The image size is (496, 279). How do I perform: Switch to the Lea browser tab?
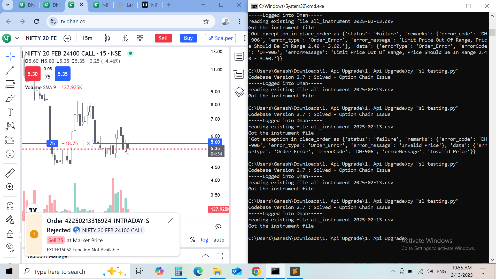tap(126, 5)
